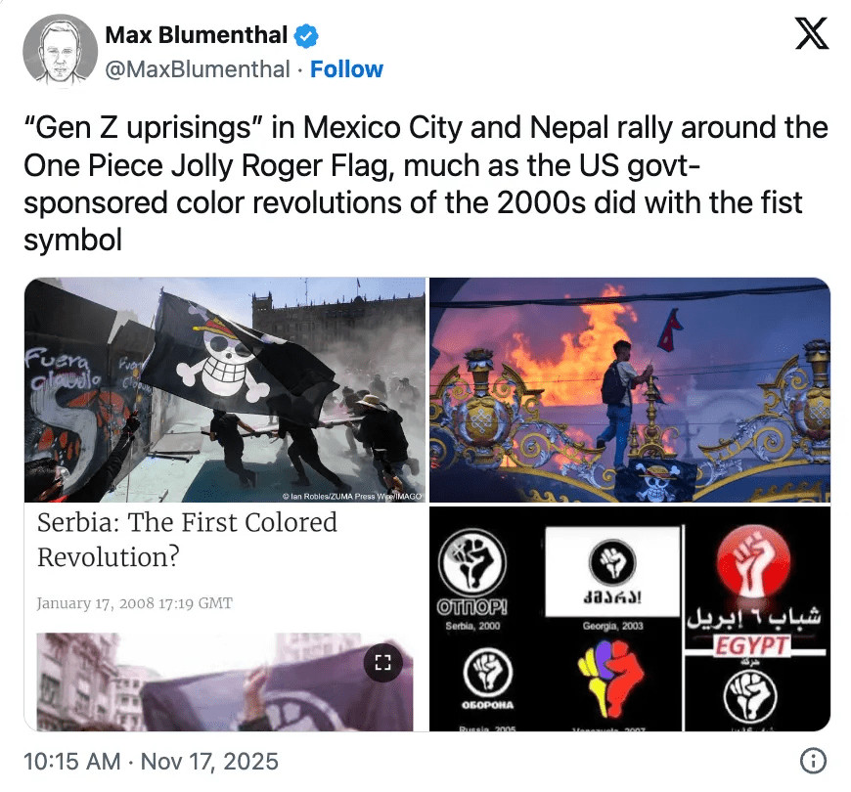The width and height of the screenshot is (851, 792).
Task: Click the blue verified badge
Action: point(306,36)
